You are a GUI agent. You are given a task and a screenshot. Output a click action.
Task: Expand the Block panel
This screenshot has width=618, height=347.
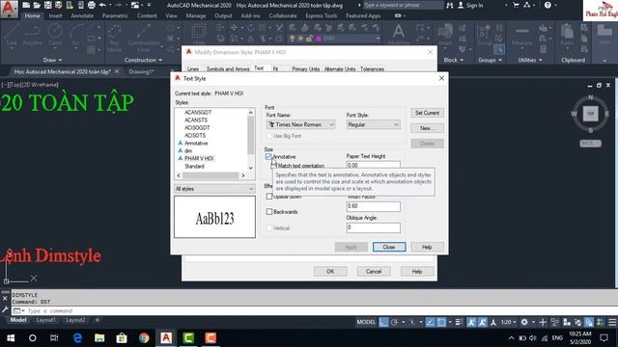tap(454, 60)
